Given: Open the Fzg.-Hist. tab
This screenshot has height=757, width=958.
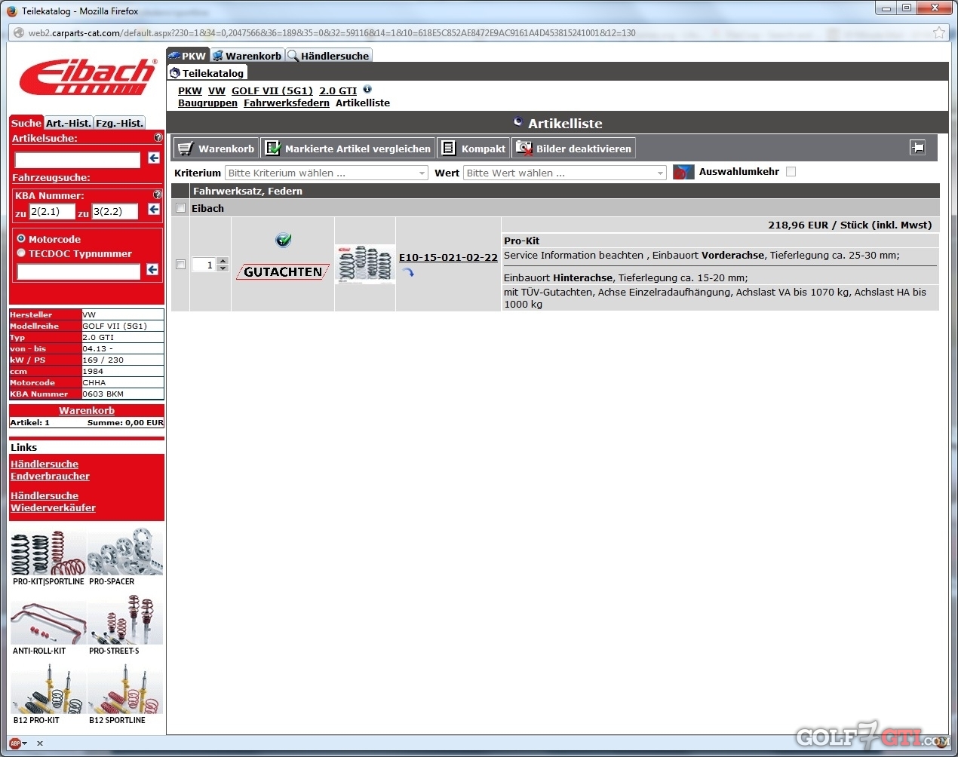Looking at the screenshot, I should tap(119, 123).
